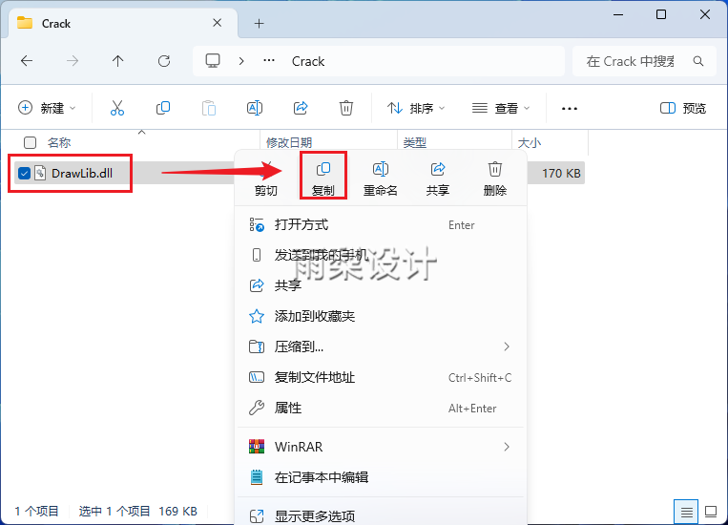Choose 删除 (Delete) in the context menu
This screenshot has width=728, height=525.
(494, 178)
